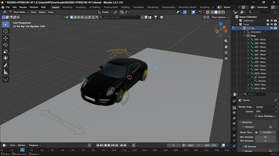279x156 pixels.
Task: Jump to the timeline end frame
Action: 117,145
